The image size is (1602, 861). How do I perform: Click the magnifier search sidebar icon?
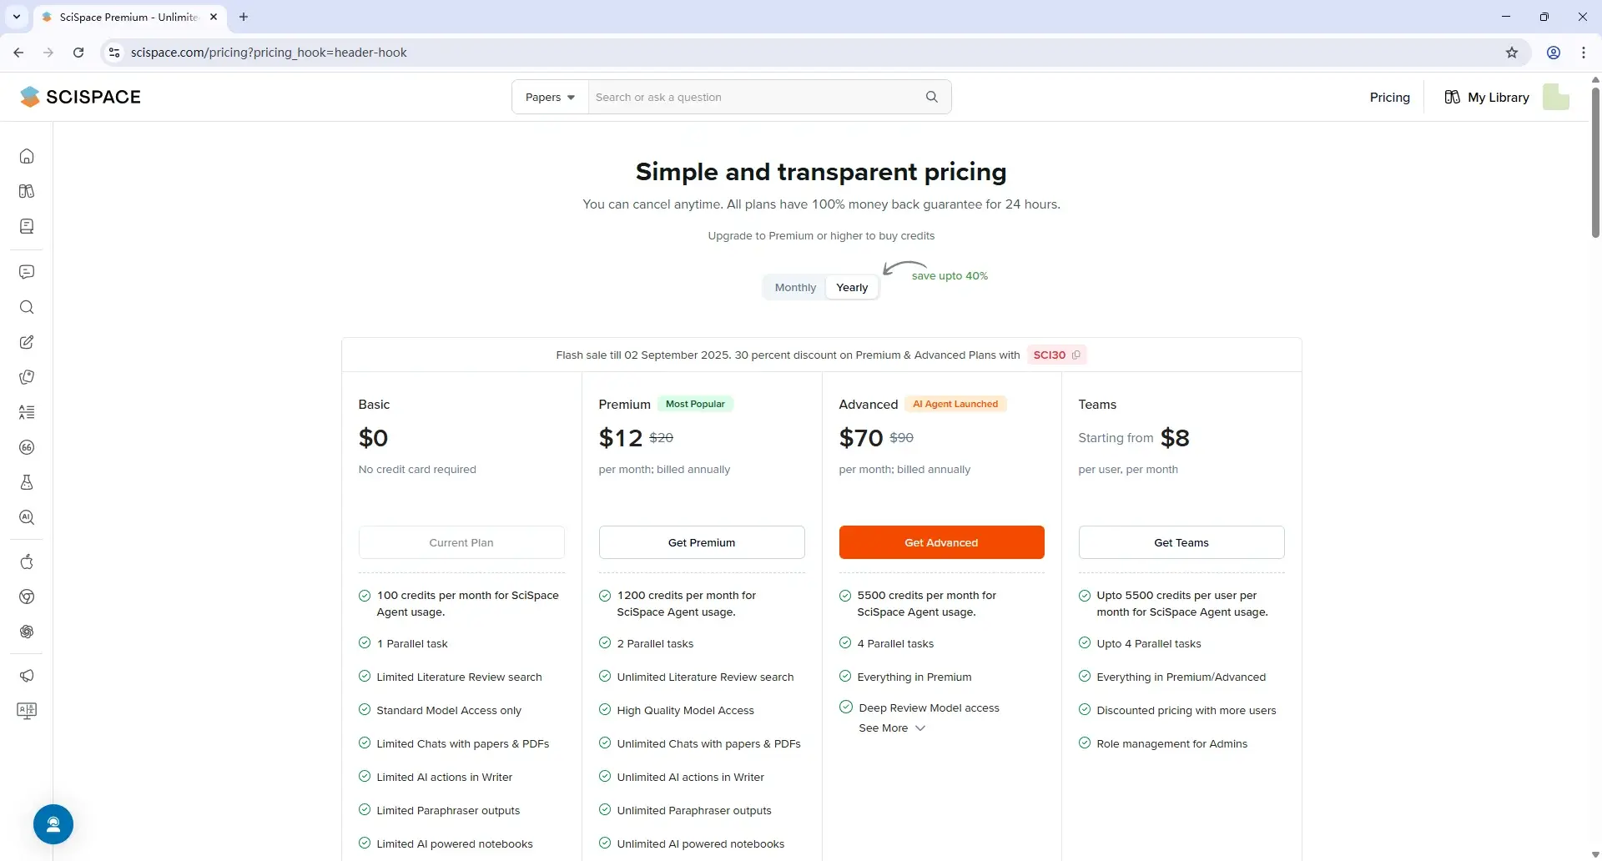coord(27,307)
